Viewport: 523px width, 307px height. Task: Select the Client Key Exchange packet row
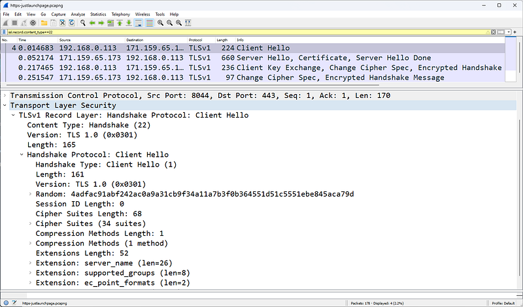pos(253,68)
